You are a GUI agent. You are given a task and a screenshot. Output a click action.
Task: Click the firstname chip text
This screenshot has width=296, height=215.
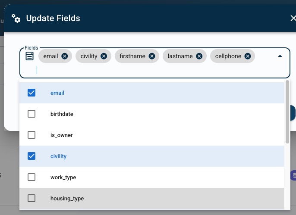[x=132, y=56]
